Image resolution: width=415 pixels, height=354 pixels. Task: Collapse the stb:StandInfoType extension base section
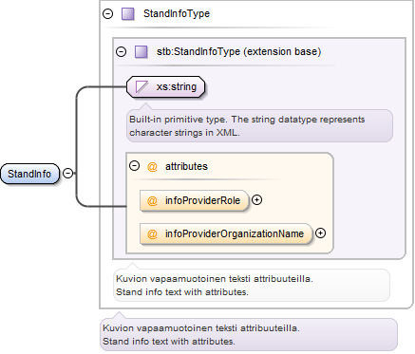point(122,51)
